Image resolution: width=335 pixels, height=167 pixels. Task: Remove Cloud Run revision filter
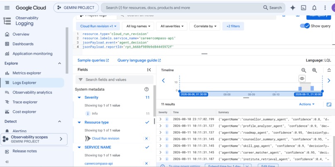click(146, 138)
